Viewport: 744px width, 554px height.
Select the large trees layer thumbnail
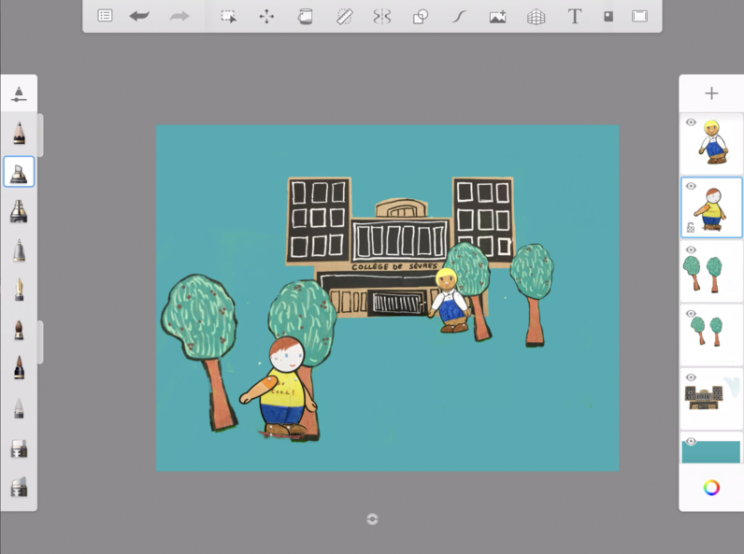(711, 271)
